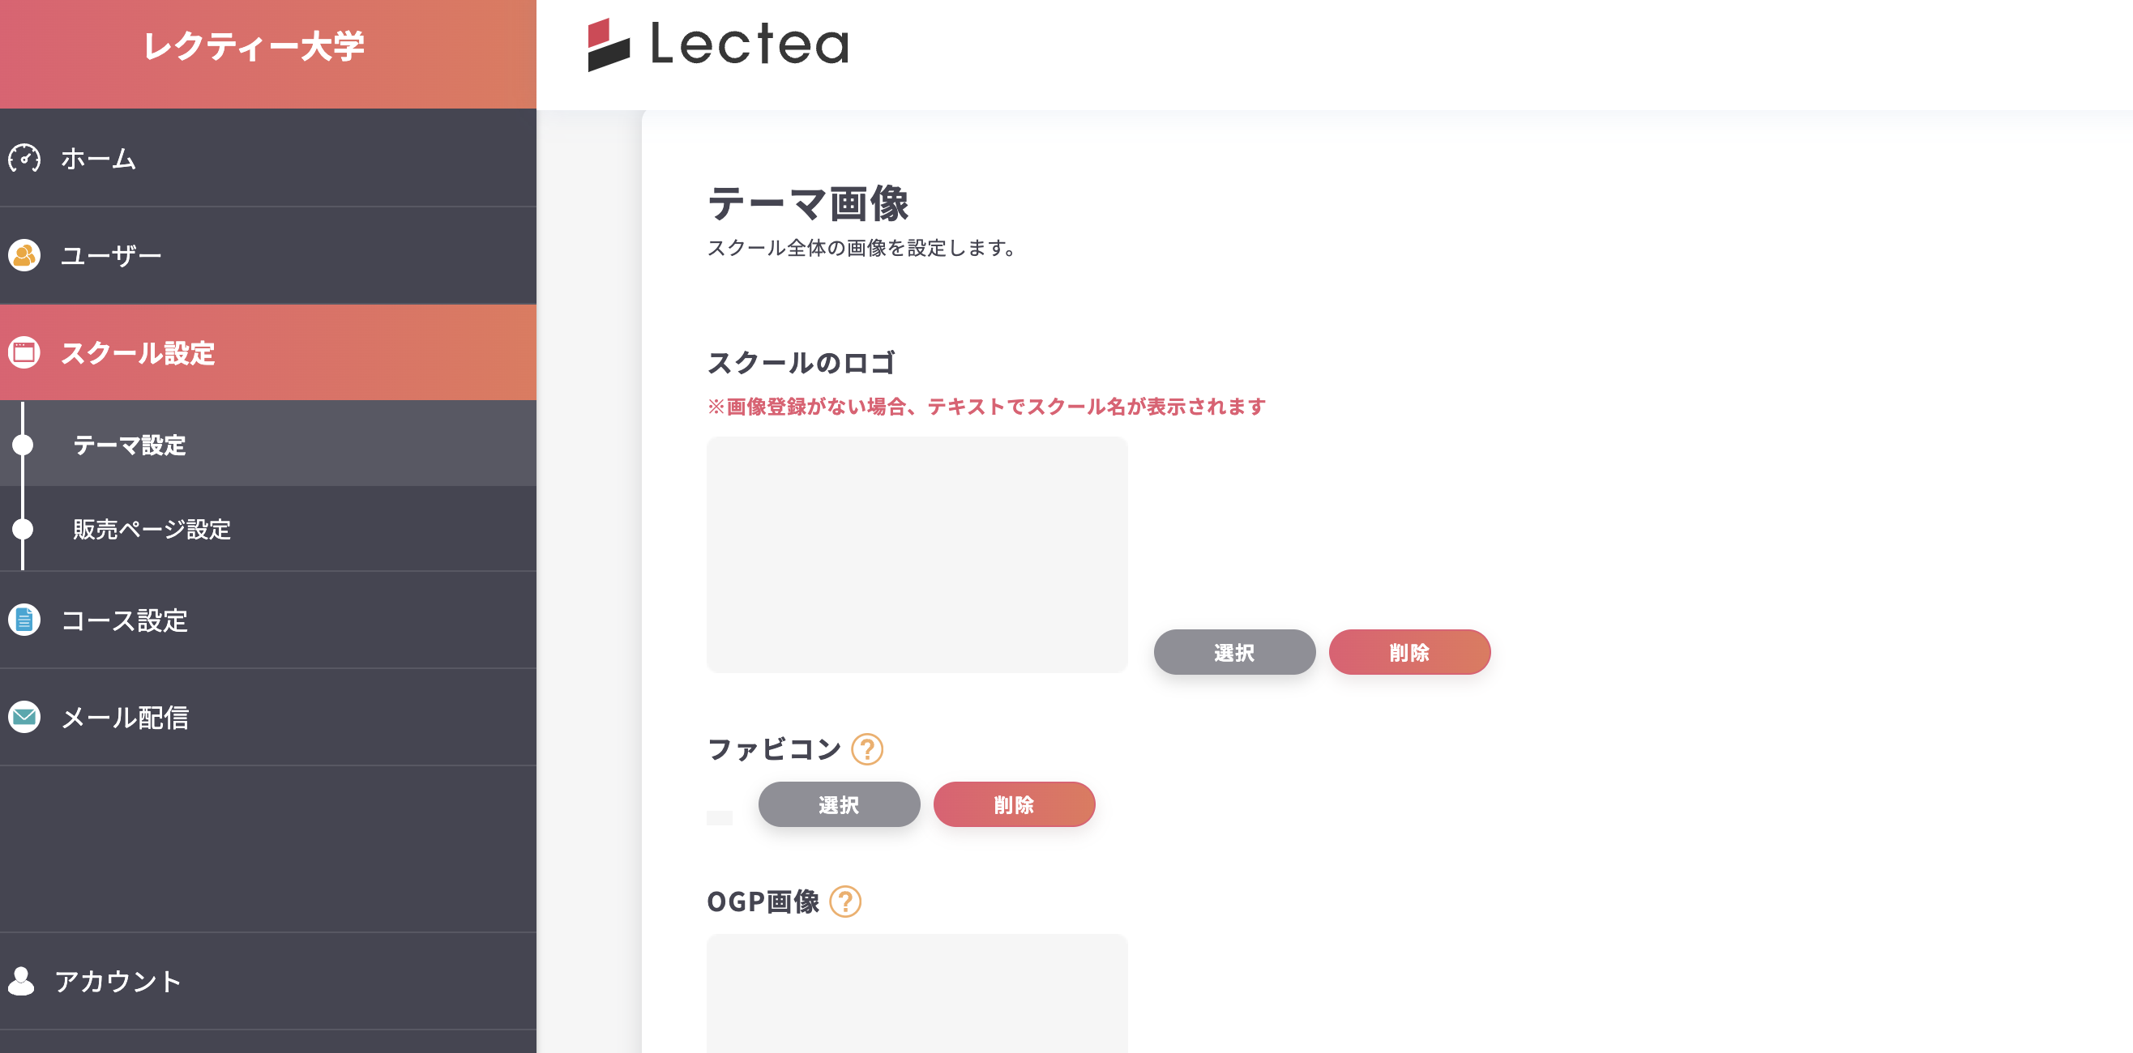
Task: Click the Users people icon
Action: [x=24, y=255]
